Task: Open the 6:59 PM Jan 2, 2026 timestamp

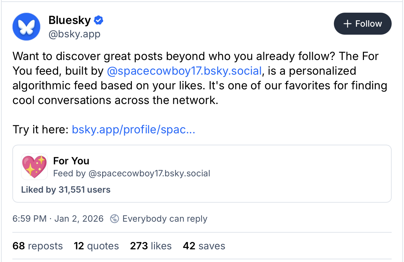Action: [58, 219]
